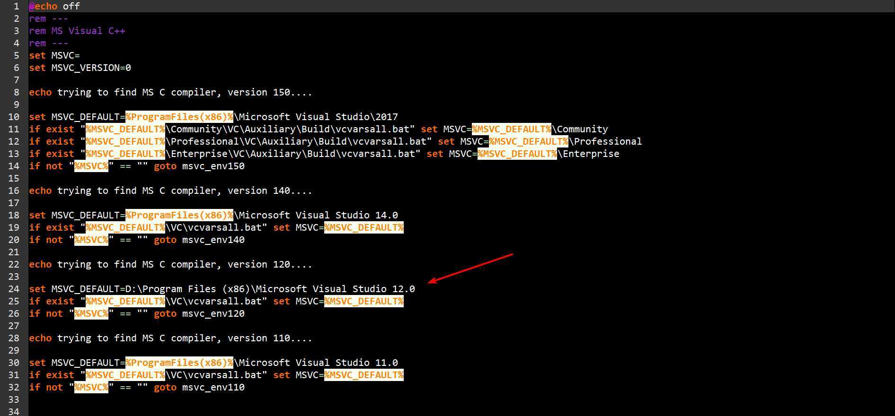Screen dimensions: 895x416
Task: Click 'Microsoft Visual Studio 12.0' text
Action: tap(336, 289)
